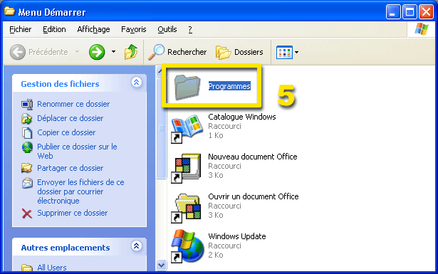
Task: Click the red X delete icon
Action: 27,214
